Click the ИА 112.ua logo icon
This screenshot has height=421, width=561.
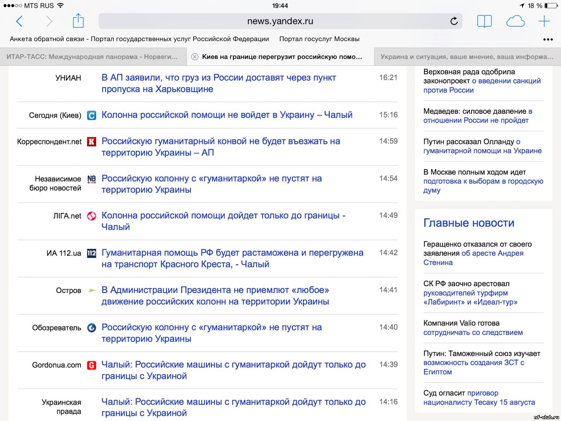click(92, 253)
